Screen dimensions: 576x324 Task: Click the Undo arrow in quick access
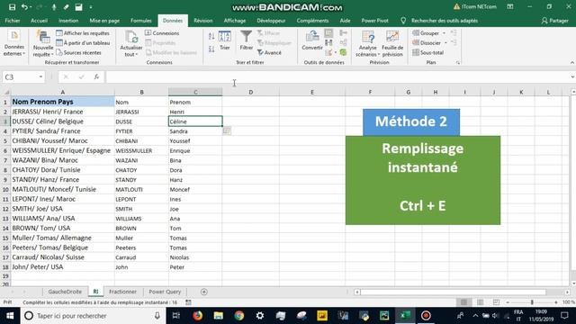click(24, 7)
